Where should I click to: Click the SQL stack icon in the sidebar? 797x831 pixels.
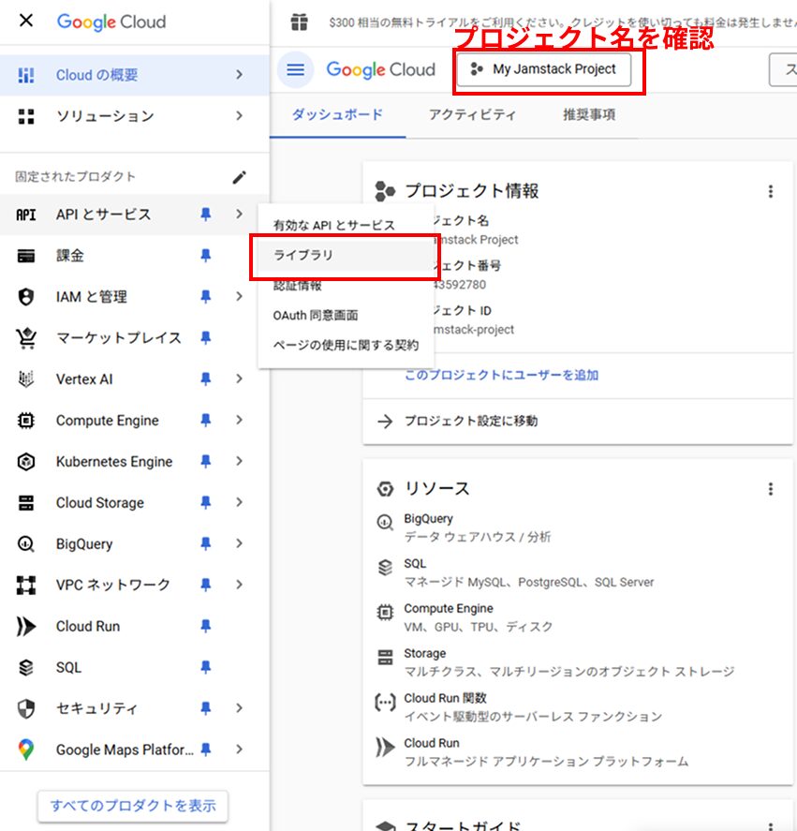(x=26, y=667)
